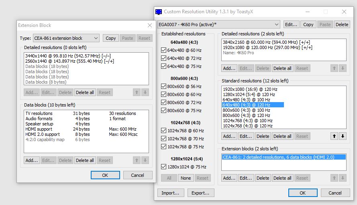Click Copy button in Extension Block dialog
Screen dimensions: 357x205
[110, 38]
